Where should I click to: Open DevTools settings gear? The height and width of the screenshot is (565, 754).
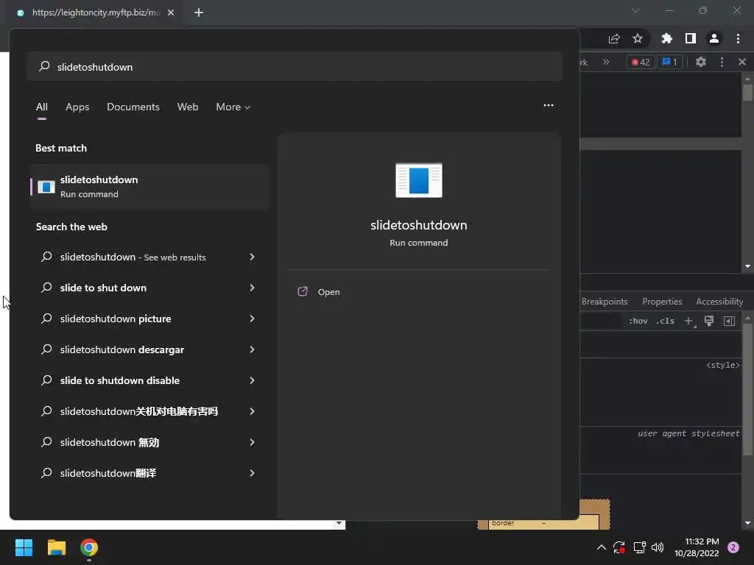701,62
